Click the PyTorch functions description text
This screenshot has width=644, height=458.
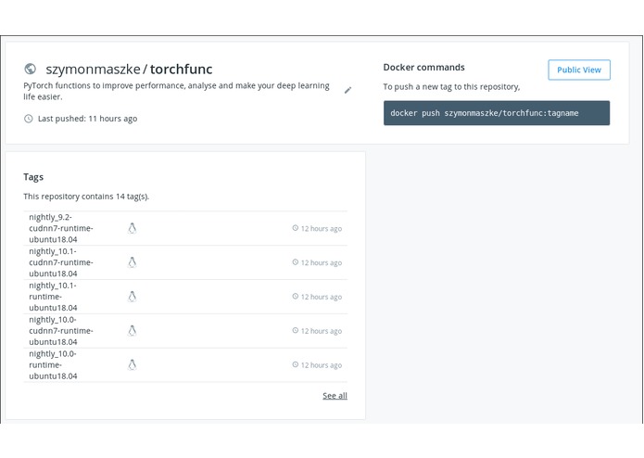177,91
